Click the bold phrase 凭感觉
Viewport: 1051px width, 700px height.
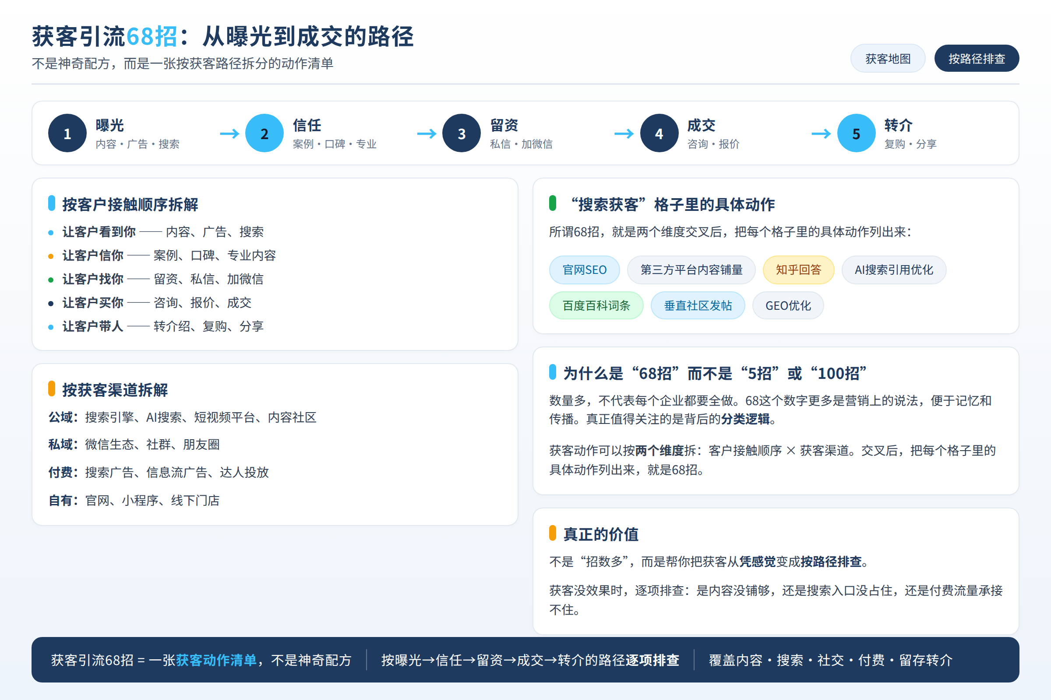click(758, 562)
